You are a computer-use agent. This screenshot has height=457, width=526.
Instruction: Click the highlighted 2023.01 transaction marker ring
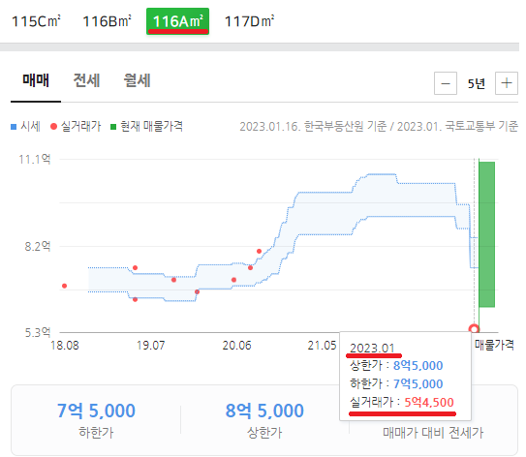[x=474, y=329]
